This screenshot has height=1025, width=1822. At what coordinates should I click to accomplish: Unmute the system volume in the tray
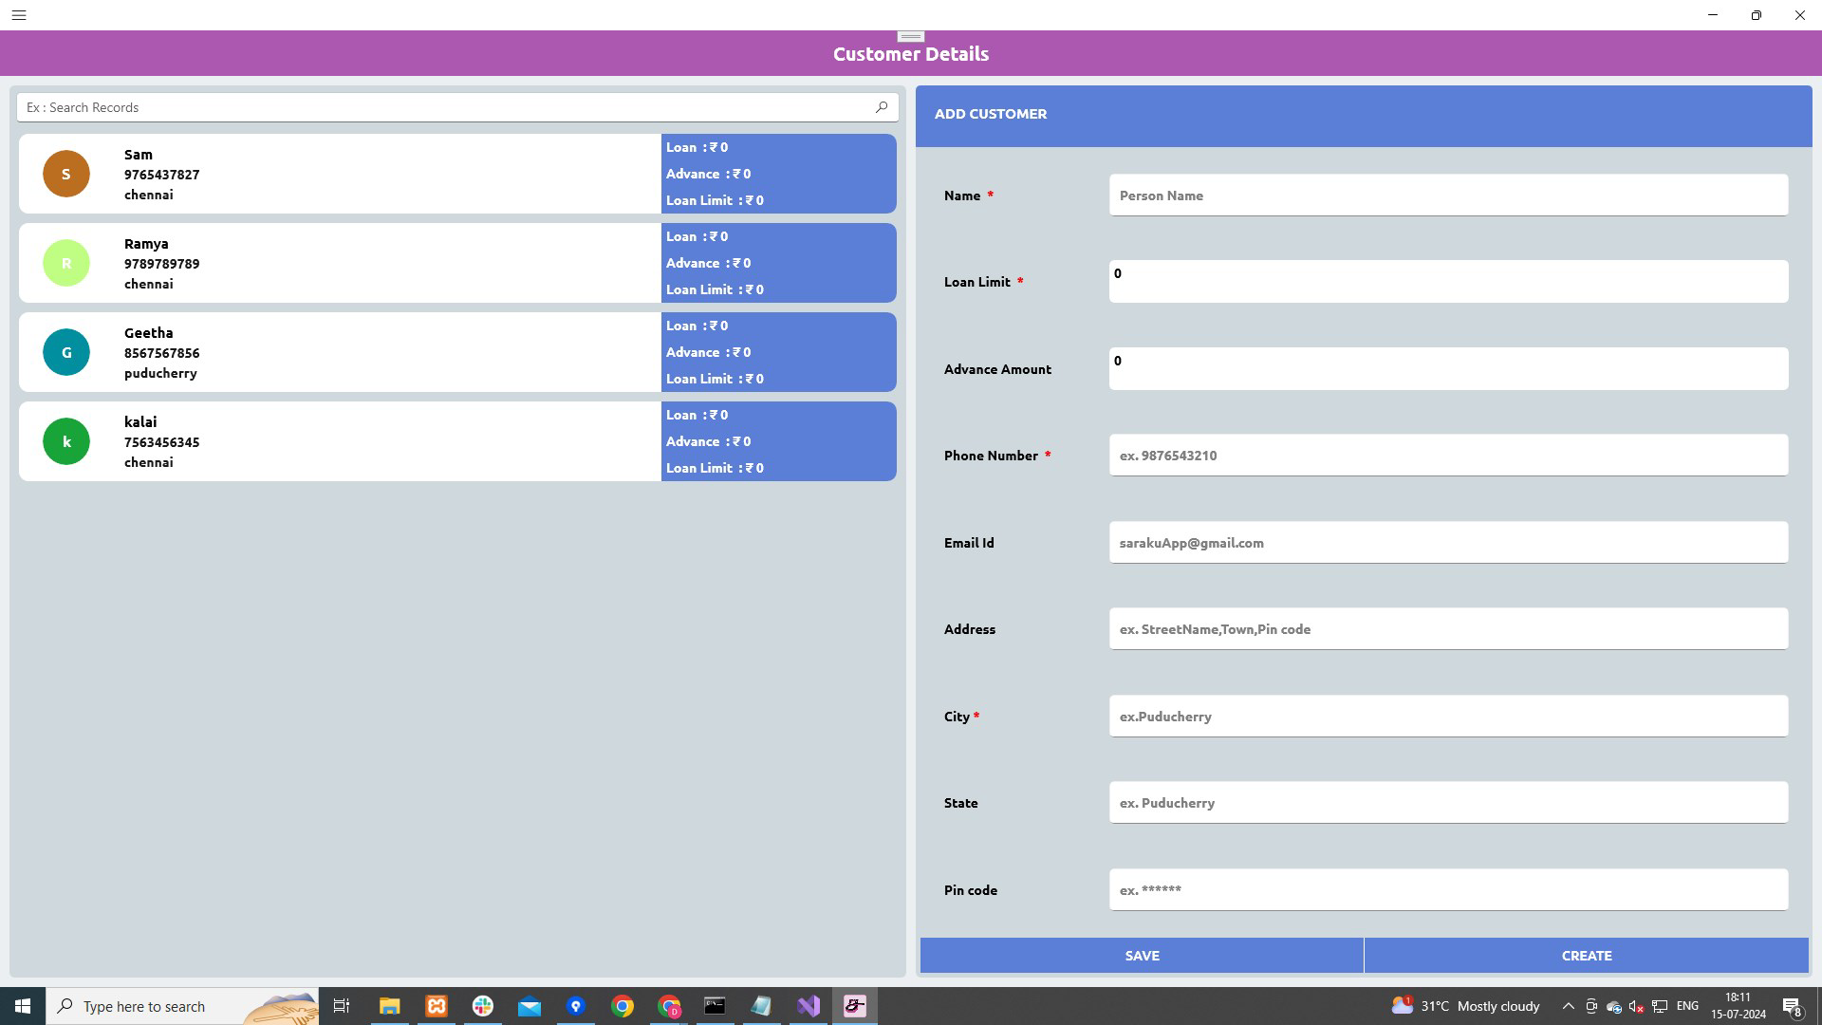click(1635, 1006)
